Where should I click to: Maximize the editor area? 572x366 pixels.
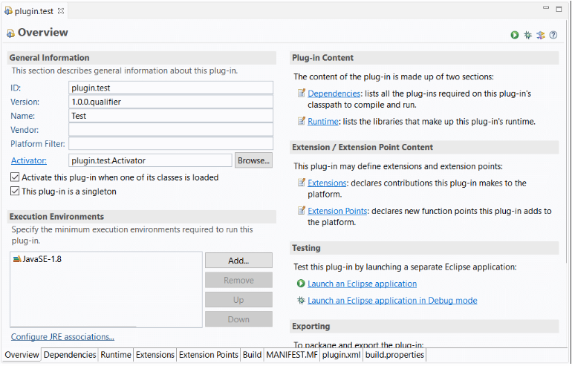pos(559,9)
